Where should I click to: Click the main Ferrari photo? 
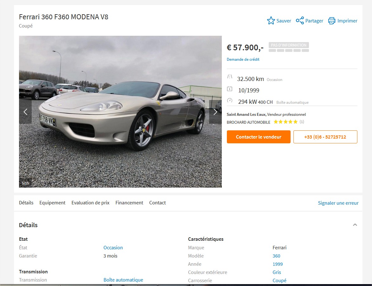pos(120,112)
